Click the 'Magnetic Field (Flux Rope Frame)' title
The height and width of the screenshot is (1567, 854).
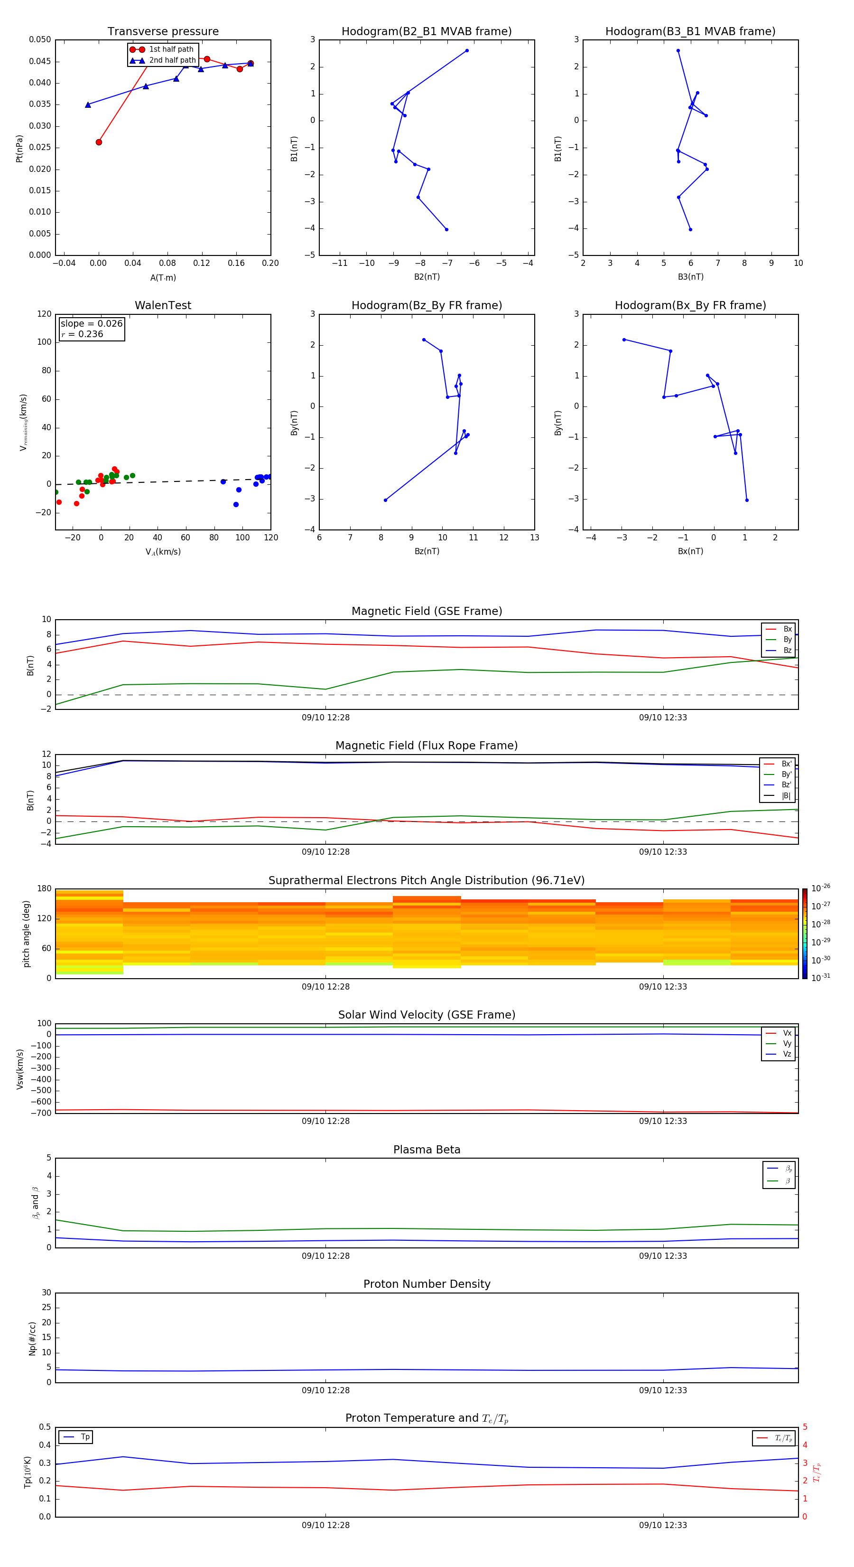(x=427, y=746)
